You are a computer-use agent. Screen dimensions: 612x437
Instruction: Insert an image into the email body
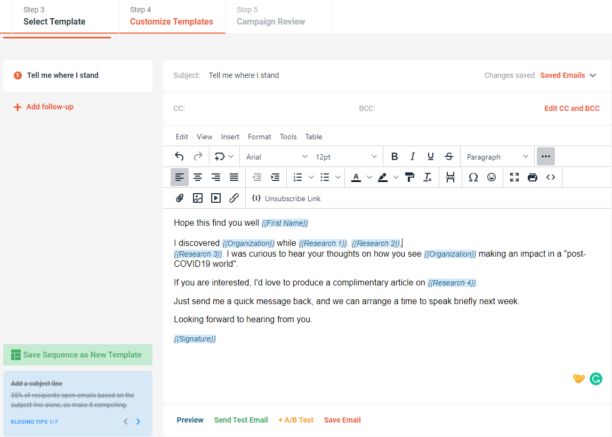click(198, 198)
